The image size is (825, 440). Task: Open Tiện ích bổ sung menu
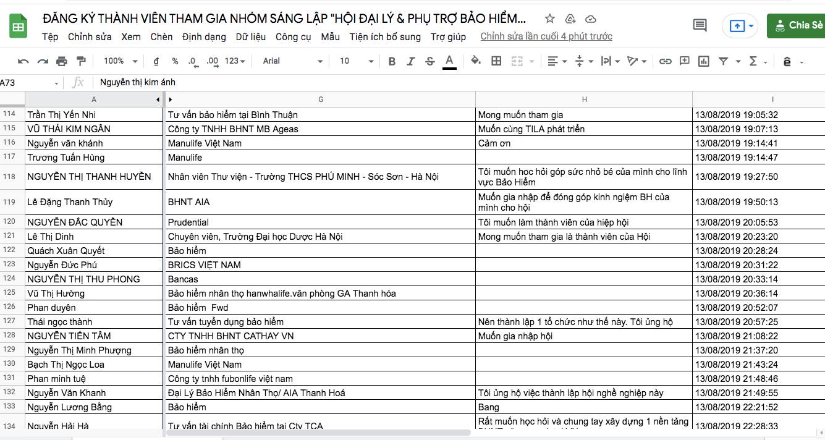coord(385,36)
